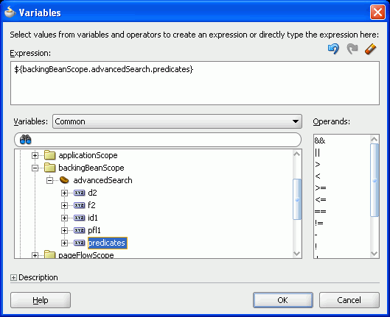Click the Operands list scrollbar thumb

click(x=375, y=180)
